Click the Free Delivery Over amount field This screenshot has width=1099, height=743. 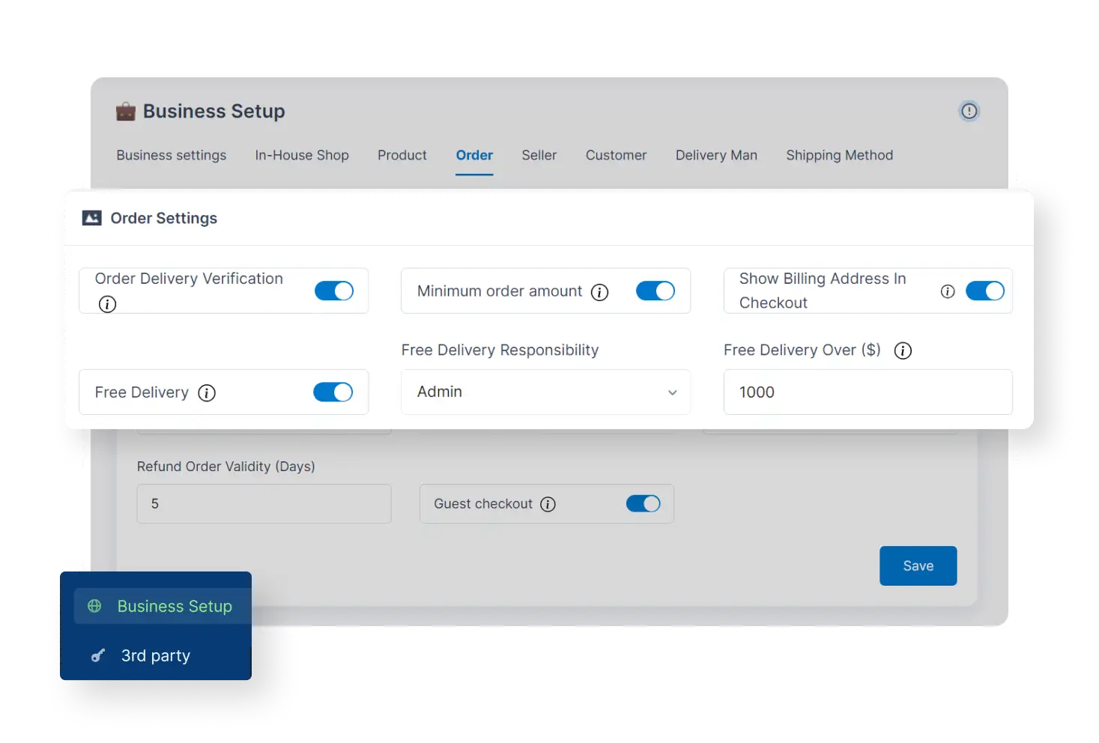pos(867,392)
